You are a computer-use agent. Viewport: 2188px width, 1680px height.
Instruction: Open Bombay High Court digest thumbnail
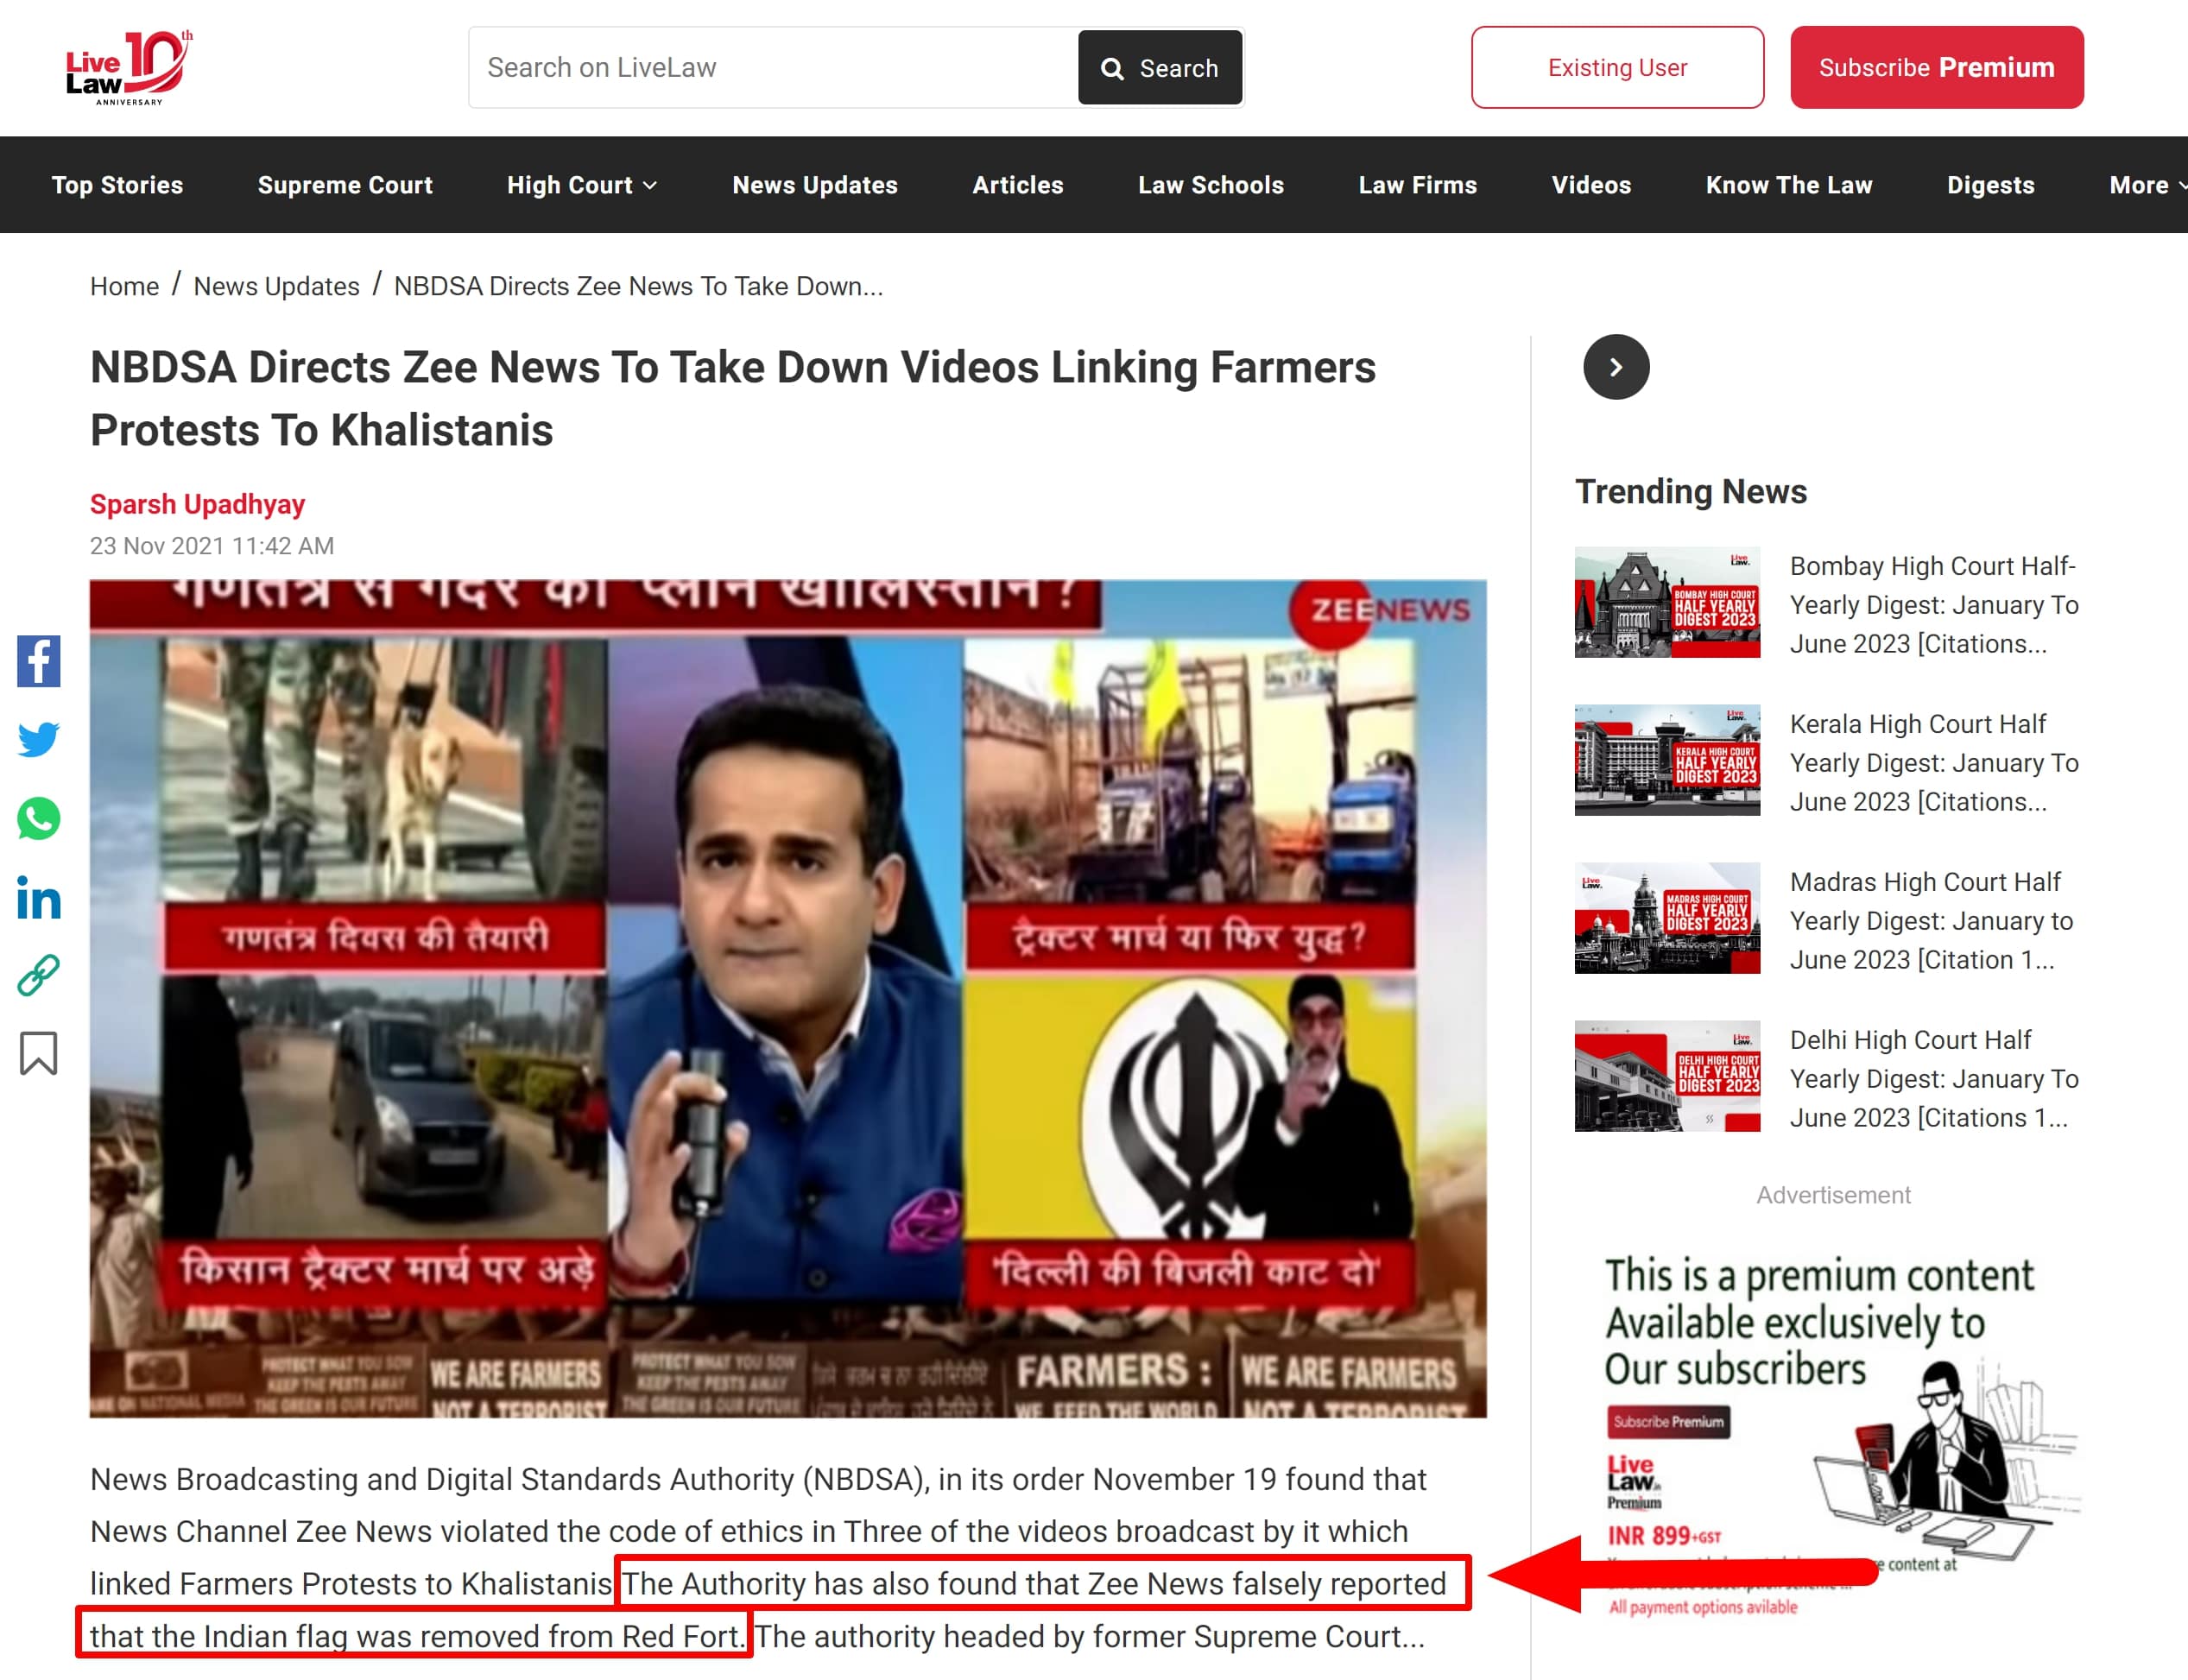pyautogui.click(x=1667, y=602)
